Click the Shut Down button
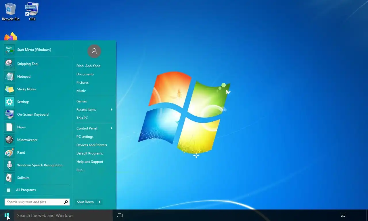 [x=85, y=202]
